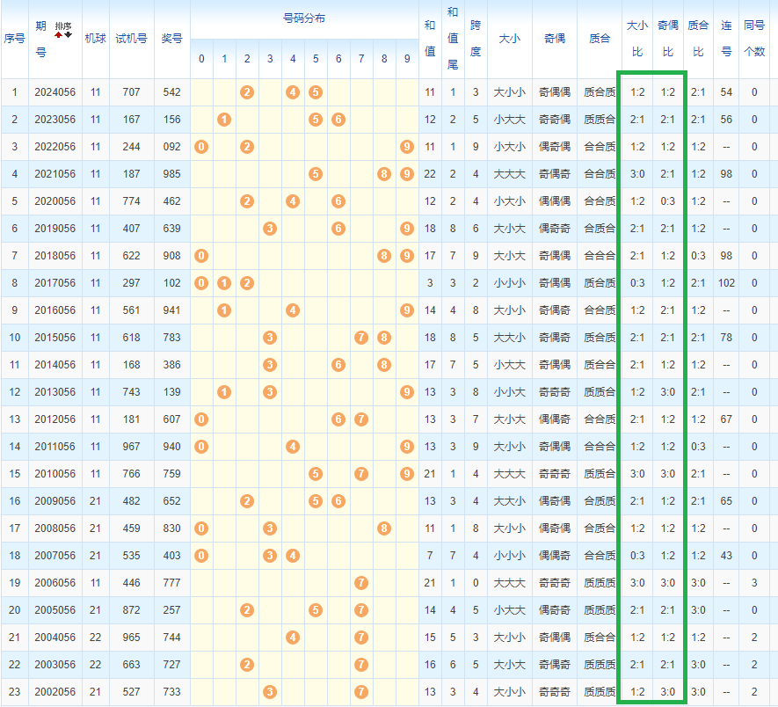Click the black descending sort arrow beside 期号

coord(68,34)
